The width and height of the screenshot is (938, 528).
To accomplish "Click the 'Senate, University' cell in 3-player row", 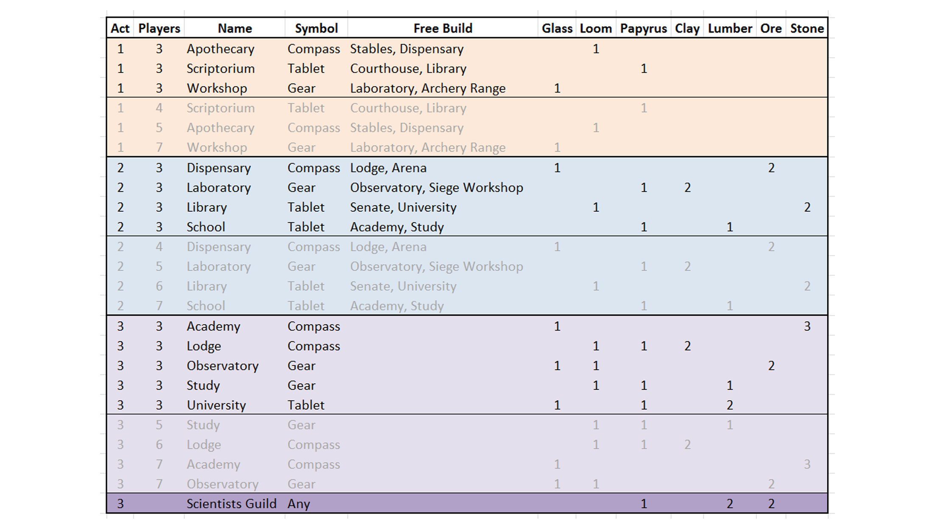I will [403, 208].
